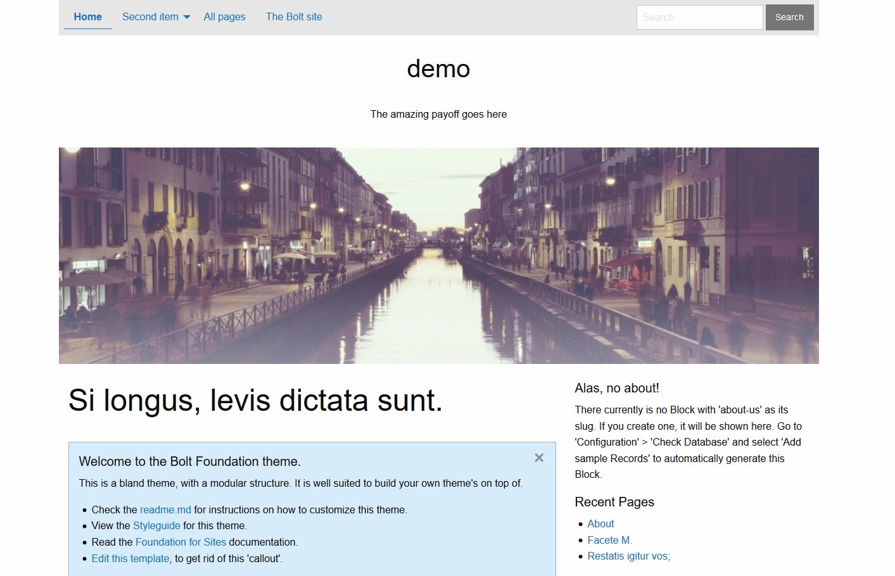The width and height of the screenshot is (895, 576).
Task: Click the canal street header image
Action: (439, 256)
